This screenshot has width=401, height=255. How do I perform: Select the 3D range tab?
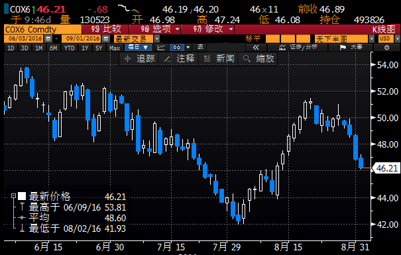[25, 48]
